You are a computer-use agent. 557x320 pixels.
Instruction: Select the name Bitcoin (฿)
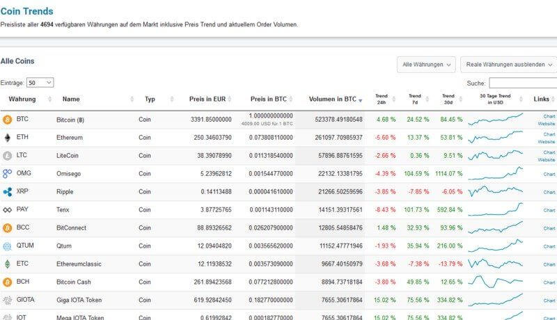[70, 120]
